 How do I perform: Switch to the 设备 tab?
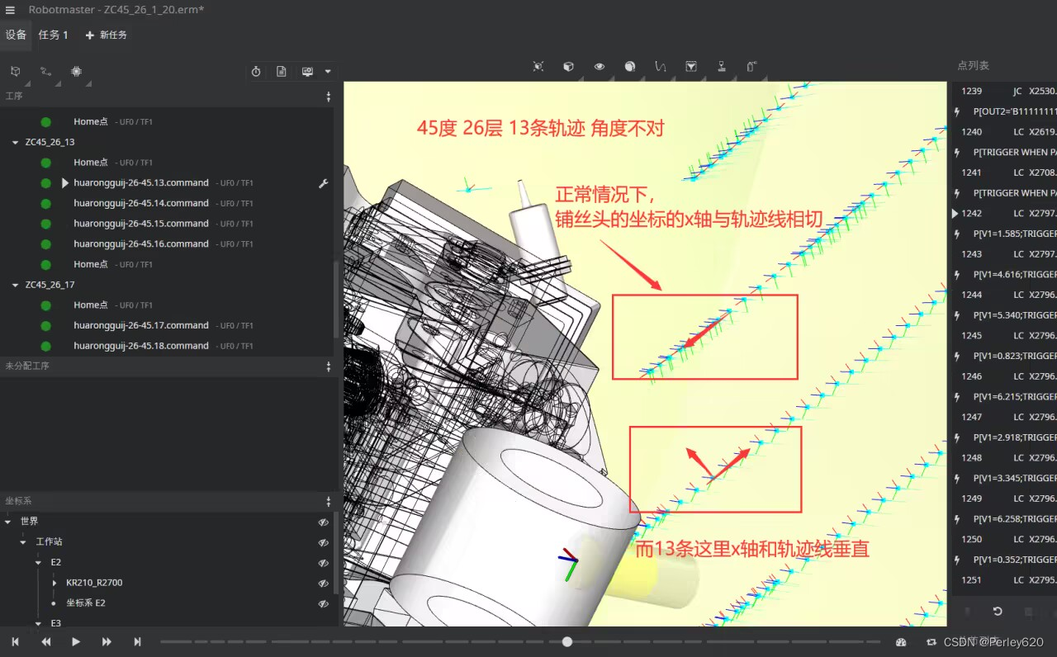click(x=16, y=35)
